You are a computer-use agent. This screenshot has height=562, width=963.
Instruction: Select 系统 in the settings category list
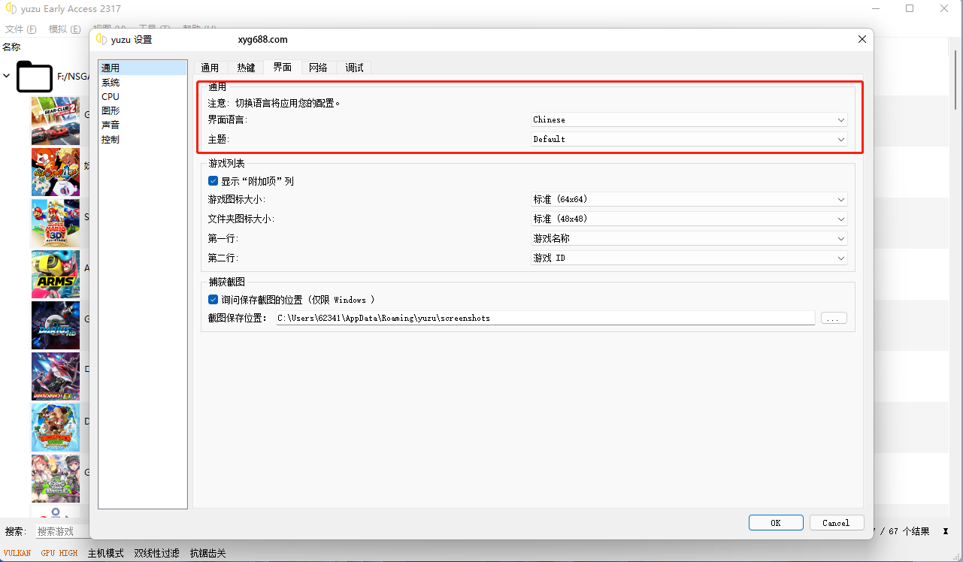(143, 83)
